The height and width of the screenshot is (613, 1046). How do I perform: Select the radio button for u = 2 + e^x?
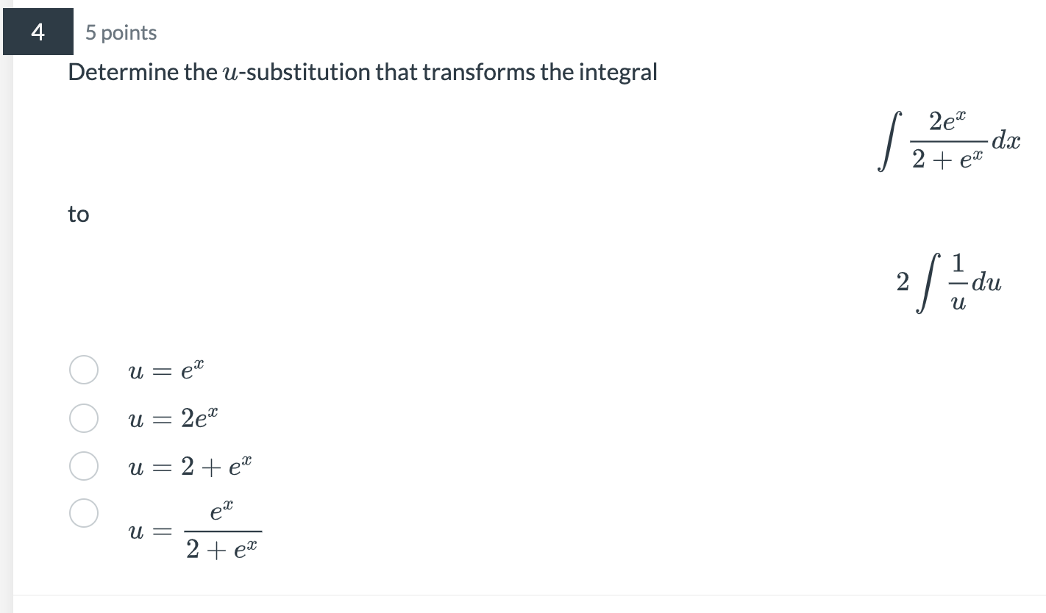(83, 465)
